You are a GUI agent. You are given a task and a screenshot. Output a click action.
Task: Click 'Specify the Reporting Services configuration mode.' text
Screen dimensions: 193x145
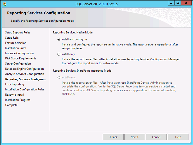tap(43, 21)
